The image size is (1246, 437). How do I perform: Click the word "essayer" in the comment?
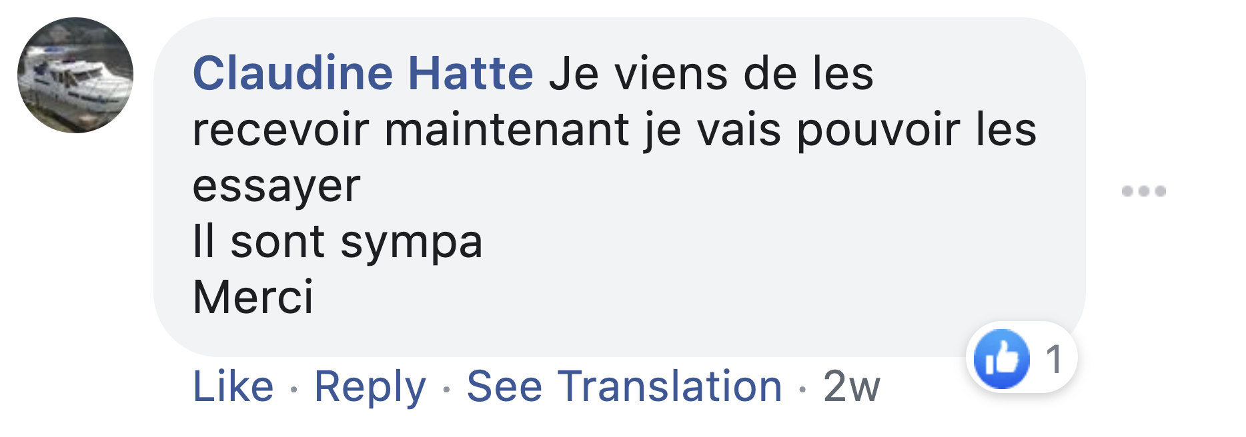tap(276, 187)
